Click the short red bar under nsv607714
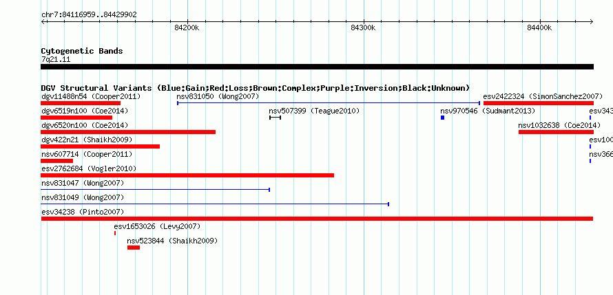 (x=56, y=161)
